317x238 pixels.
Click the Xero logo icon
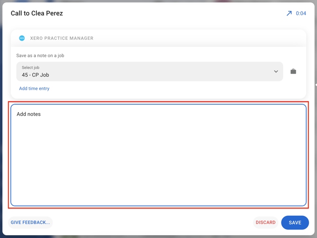pyautogui.click(x=22, y=38)
